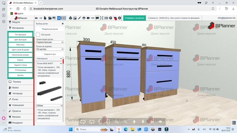Click the 'Столешница' material button
This screenshot has height=133, width=237.
pos(20,70)
